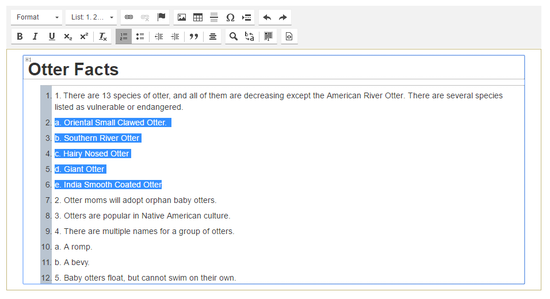Decrease indent of selected items
Screen dimensions: 550x299
point(159,36)
